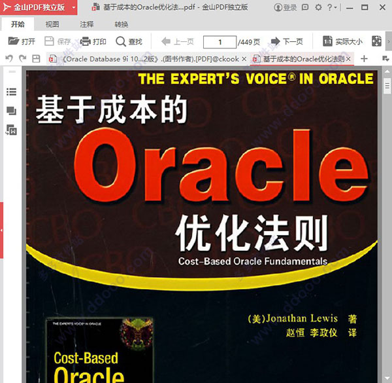The image size is (392, 383).
Task: Click the small Cost-Based Oracle cover thumbnail
Action: (x=99, y=350)
